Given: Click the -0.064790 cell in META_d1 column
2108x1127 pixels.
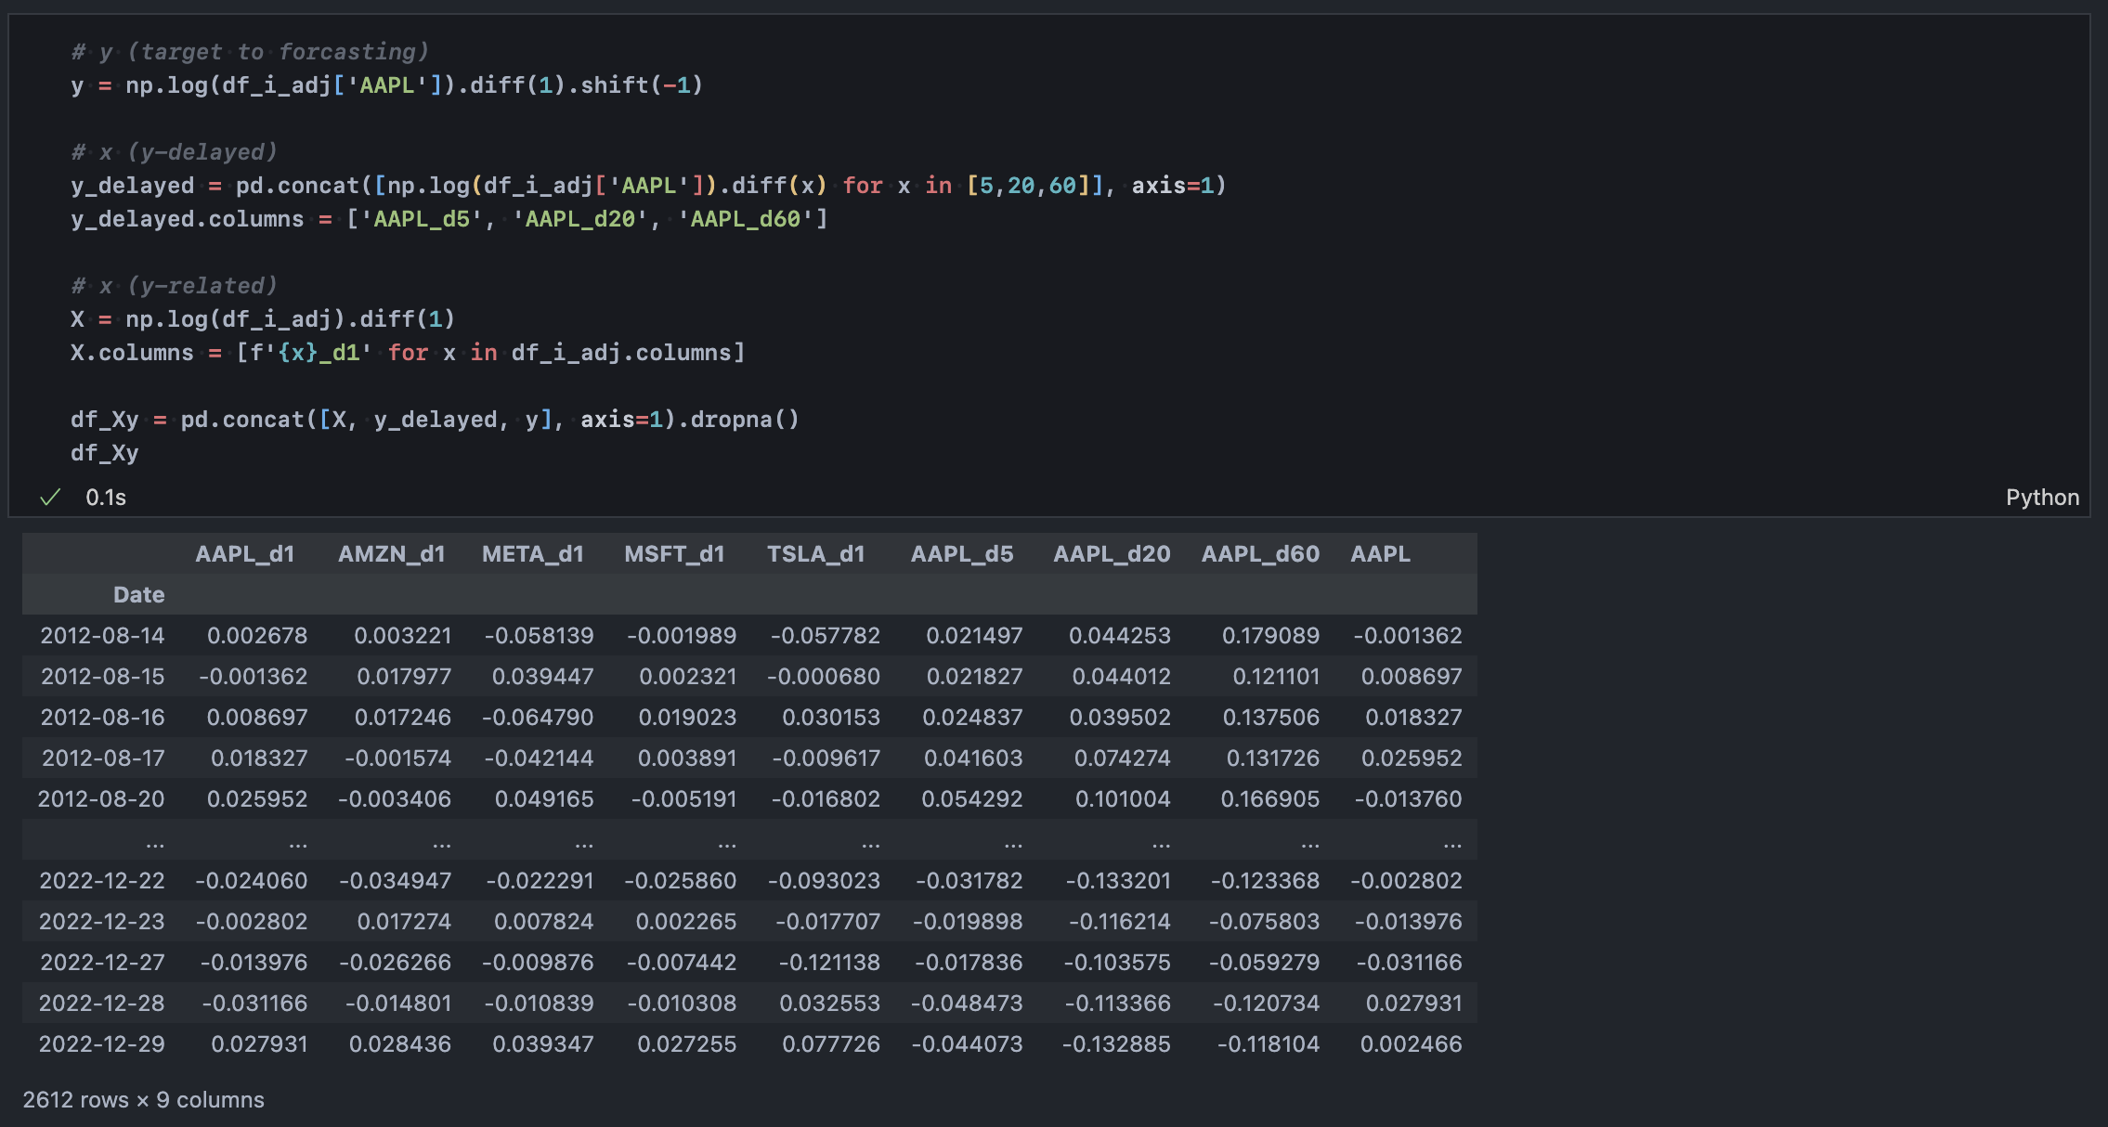Looking at the screenshot, I should click(x=538, y=718).
